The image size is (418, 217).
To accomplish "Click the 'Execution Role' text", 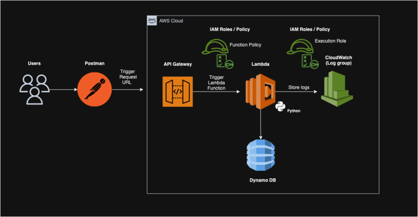I will tap(331, 41).
